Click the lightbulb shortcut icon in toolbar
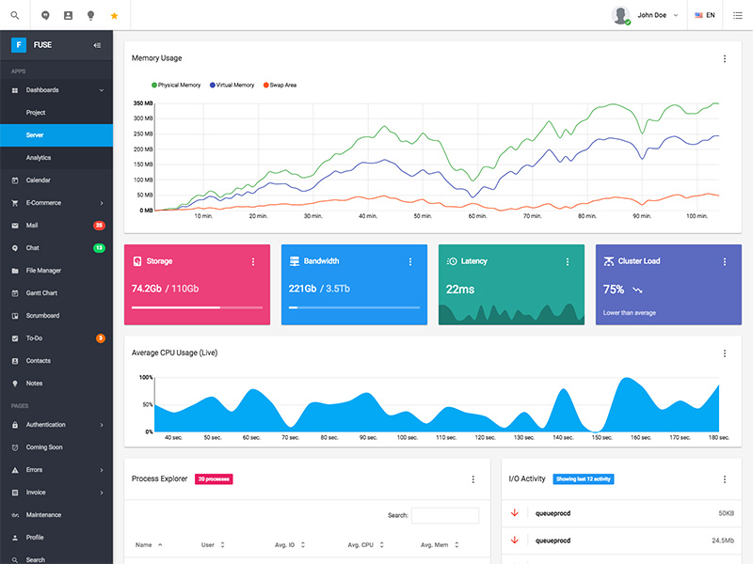The image size is (753, 564). pos(90,15)
